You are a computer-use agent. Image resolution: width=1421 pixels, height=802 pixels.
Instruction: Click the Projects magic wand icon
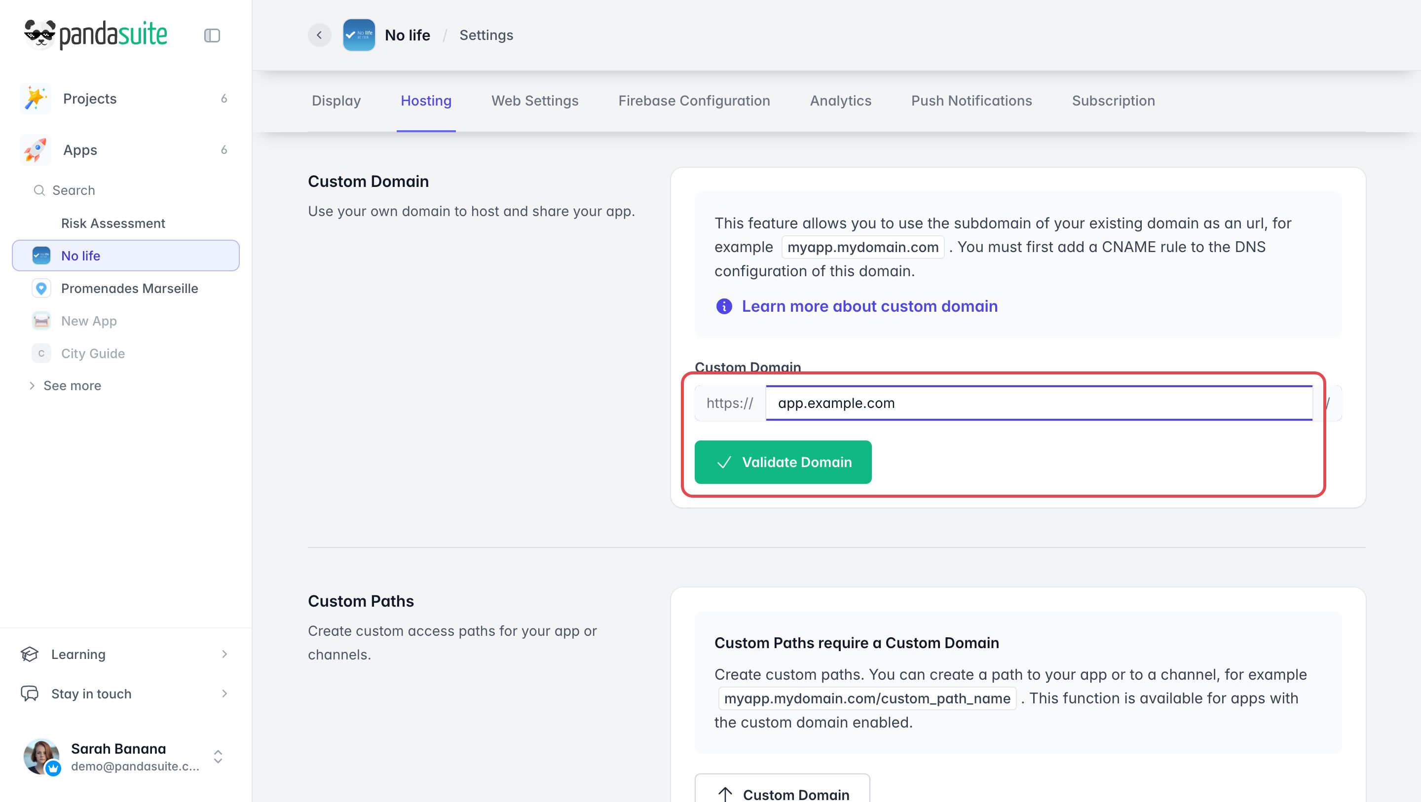click(36, 99)
